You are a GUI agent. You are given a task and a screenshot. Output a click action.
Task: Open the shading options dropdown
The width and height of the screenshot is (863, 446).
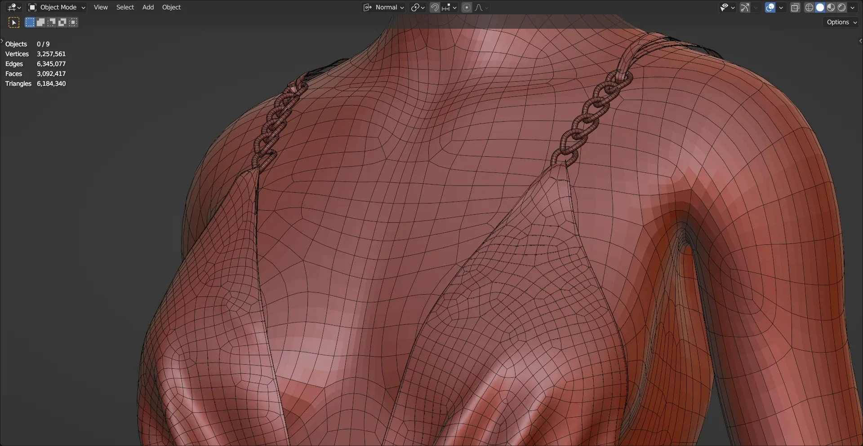coord(852,7)
